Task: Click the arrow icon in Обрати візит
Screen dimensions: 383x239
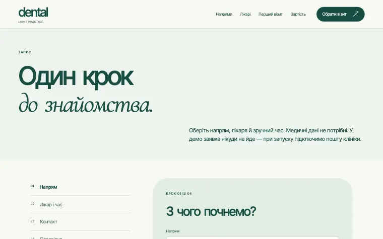Action: tap(356, 14)
